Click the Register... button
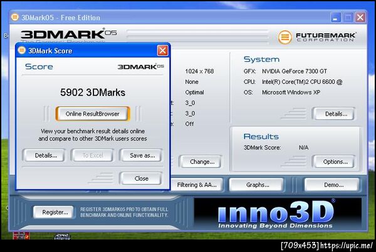The width and height of the screenshot is (376, 252). [x=54, y=212]
